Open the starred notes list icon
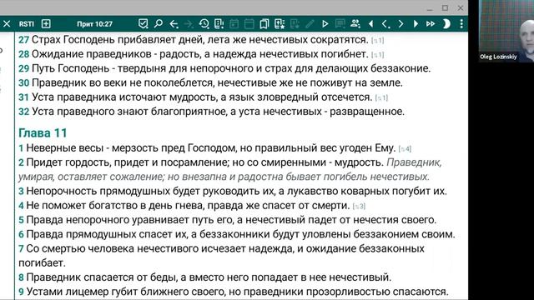 click(x=280, y=24)
